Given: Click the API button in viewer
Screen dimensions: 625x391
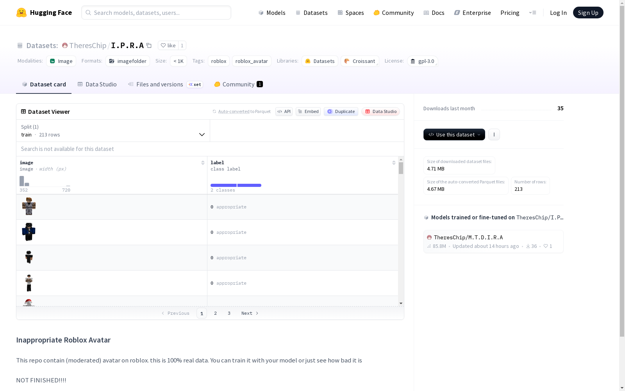Looking at the screenshot, I should tap(284, 111).
